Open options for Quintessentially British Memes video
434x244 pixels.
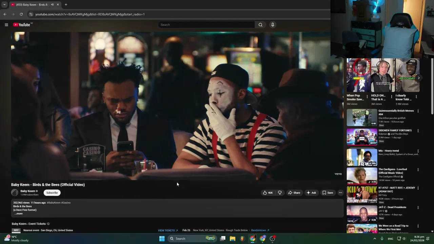418,111
